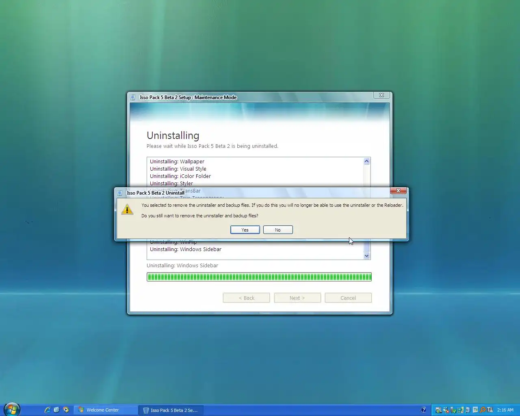Click the 2:16 AM taskbar clock
Image resolution: width=520 pixels, height=416 pixels.
click(x=505, y=410)
